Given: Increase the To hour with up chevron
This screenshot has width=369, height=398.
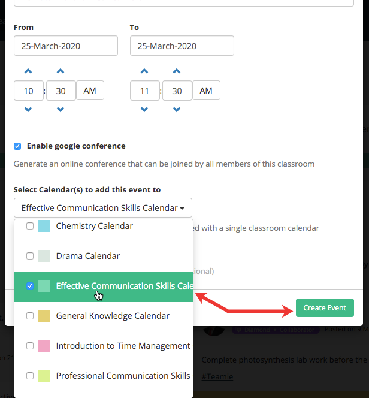Looking at the screenshot, I should click(144, 71).
